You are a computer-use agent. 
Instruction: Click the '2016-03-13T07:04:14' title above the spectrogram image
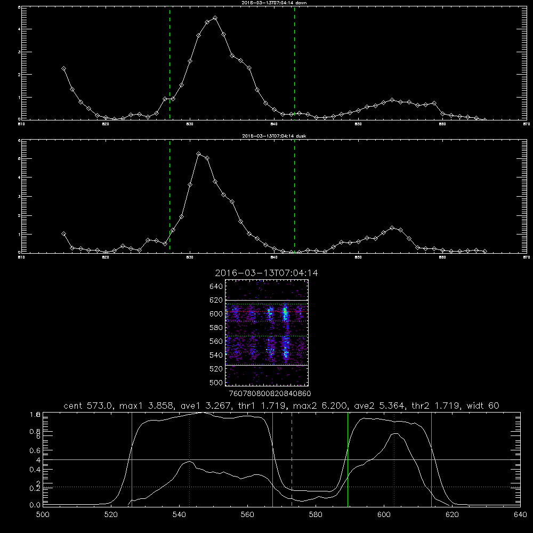(x=266, y=273)
